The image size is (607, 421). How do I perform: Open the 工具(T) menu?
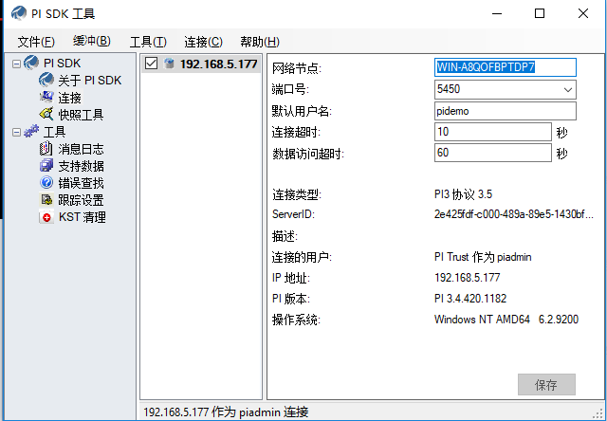148,42
